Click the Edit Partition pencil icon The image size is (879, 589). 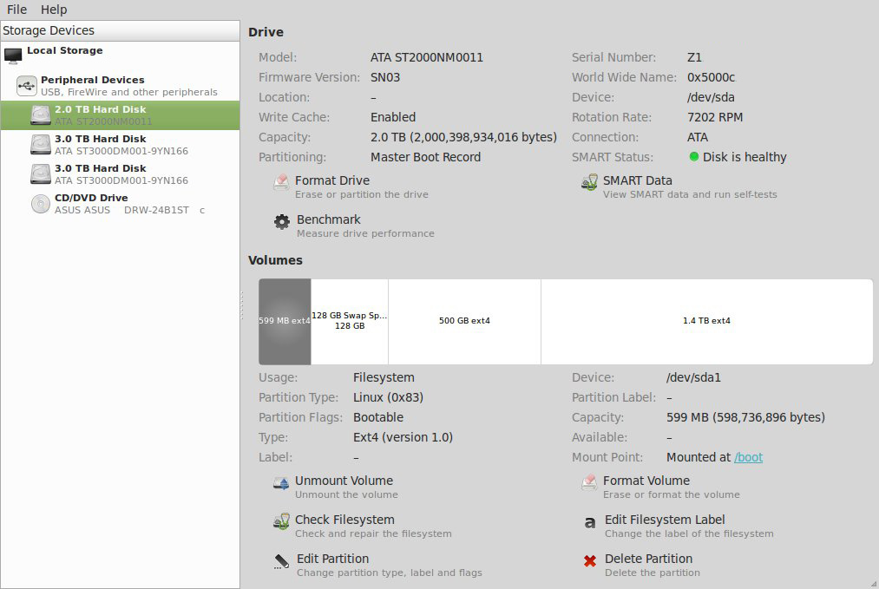click(282, 560)
